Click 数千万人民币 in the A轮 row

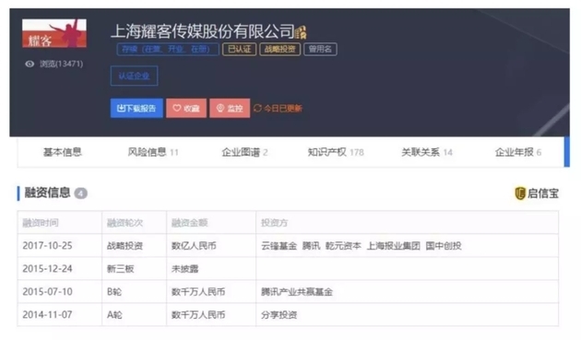coord(198,315)
